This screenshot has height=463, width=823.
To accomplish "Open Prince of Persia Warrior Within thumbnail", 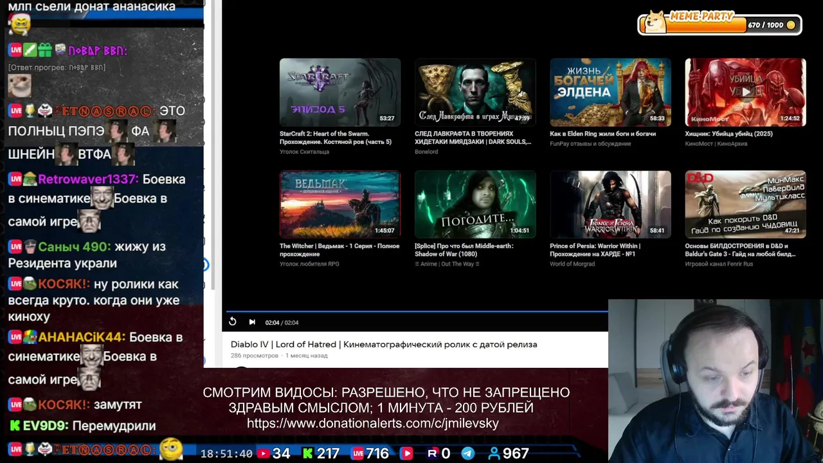I will pos(610,204).
